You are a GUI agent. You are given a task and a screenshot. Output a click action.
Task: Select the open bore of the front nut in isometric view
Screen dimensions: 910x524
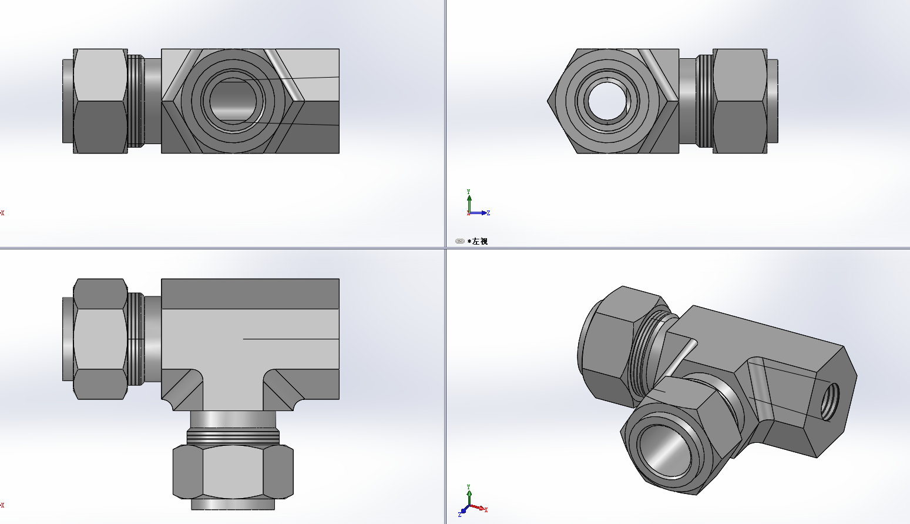click(x=665, y=451)
